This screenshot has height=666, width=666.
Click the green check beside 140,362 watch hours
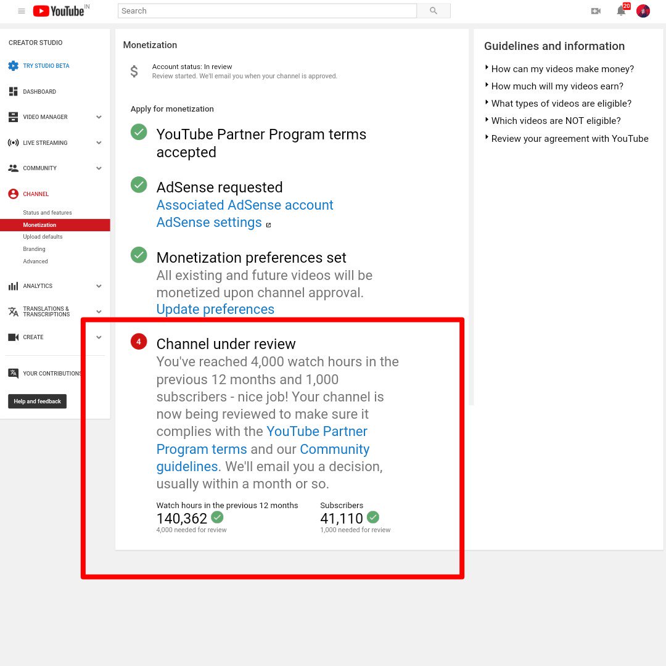click(217, 517)
